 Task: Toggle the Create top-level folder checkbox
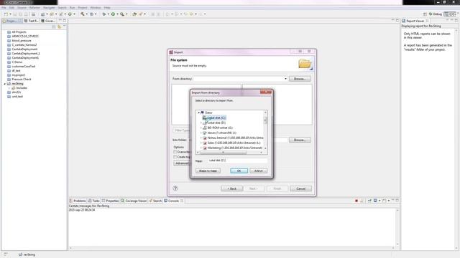tap(175, 157)
